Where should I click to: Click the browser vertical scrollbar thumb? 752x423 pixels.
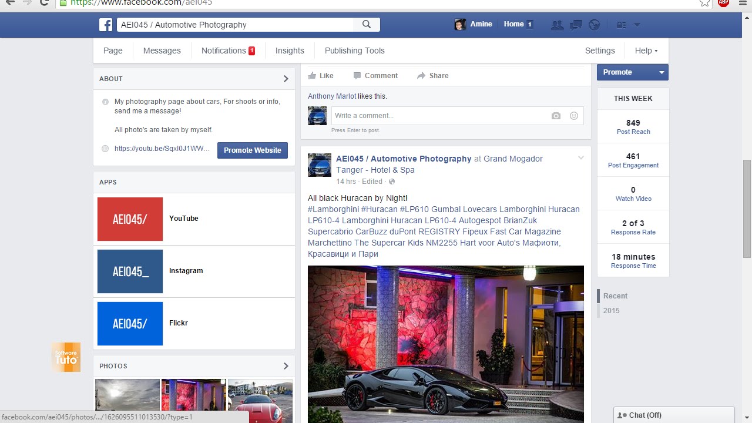coord(747,209)
